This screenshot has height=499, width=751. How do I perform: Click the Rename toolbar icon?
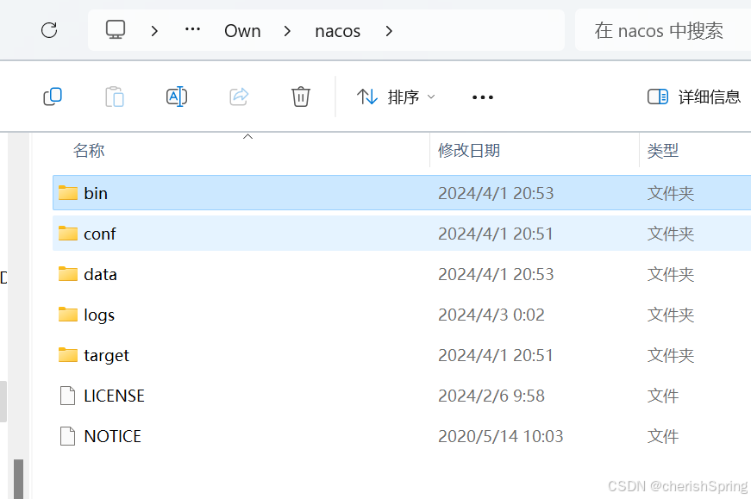177,97
